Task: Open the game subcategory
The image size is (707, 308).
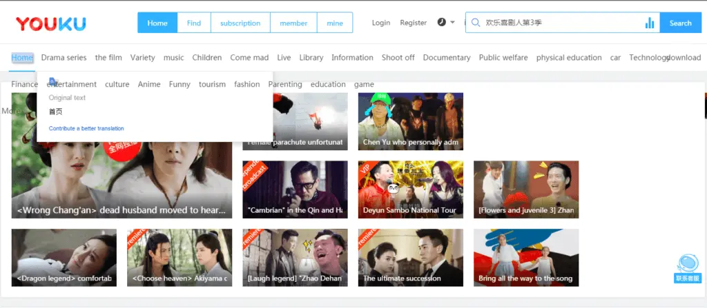Action: tap(364, 84)
